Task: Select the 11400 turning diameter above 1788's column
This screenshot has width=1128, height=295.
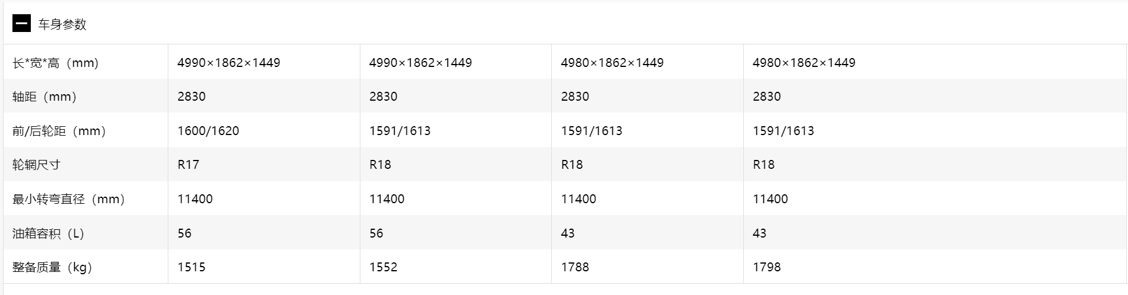Action: pos(579,199)
